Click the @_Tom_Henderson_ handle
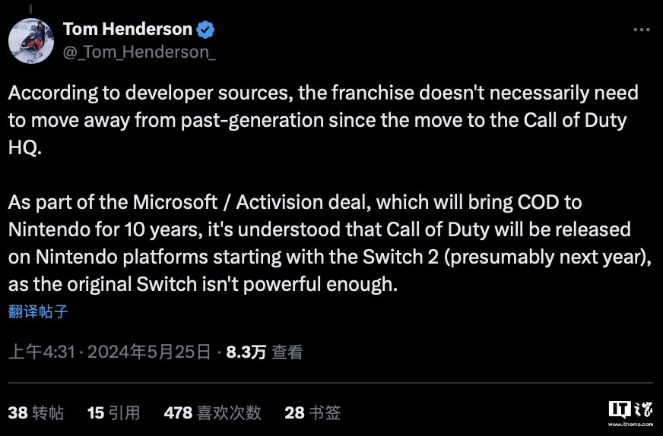Viewport: 663px width, 436px height. tap(139, 52)
